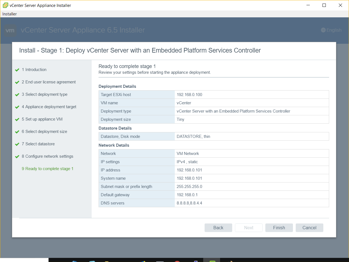This screenshot has width=349, height=262.
Task: Click the disabled Next button
Action: click(249, 228)
